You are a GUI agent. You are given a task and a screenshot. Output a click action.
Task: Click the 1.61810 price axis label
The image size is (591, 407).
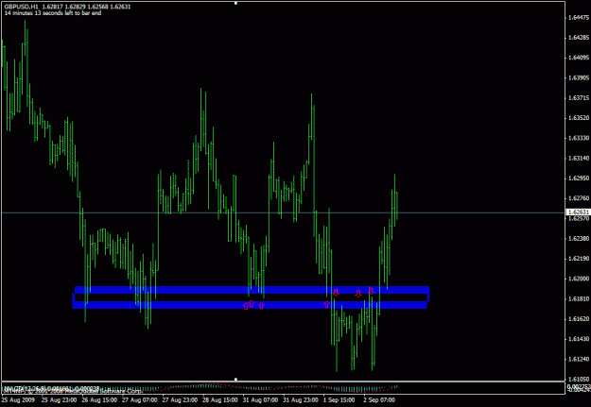579,299
